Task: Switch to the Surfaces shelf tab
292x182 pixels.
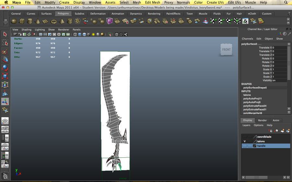Action: [x=46, y=14]
